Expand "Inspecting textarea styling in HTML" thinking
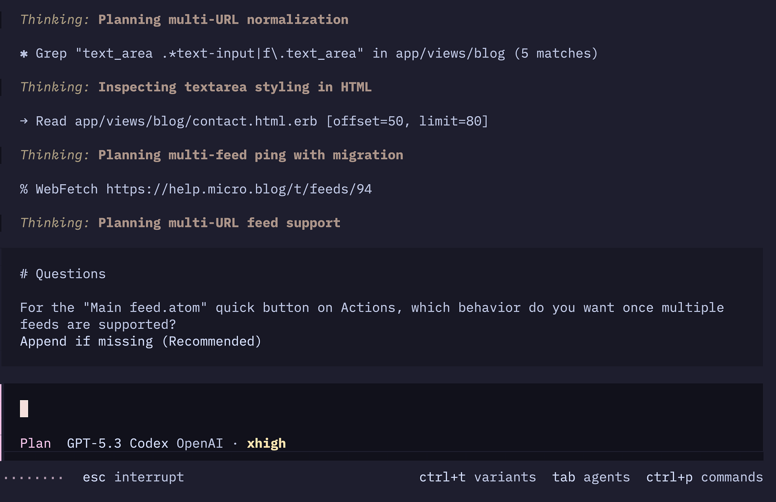The height and width of the screenshot is (502, 776). click(234, 87)
